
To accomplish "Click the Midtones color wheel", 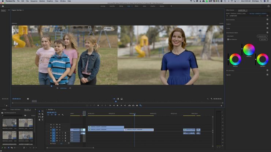I will 249,50.
